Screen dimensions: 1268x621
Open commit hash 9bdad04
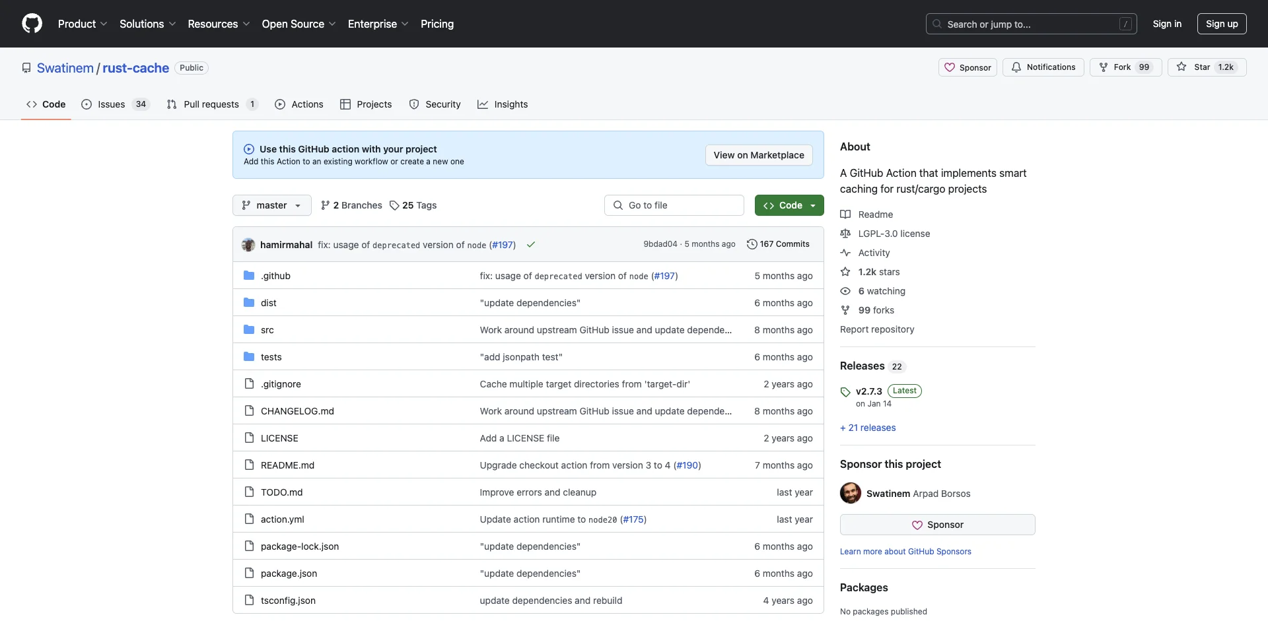point(660,244)
